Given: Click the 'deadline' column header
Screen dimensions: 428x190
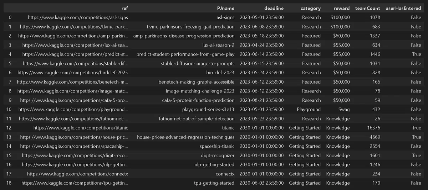Looking at the screenshot, I should tap(274, 8).
